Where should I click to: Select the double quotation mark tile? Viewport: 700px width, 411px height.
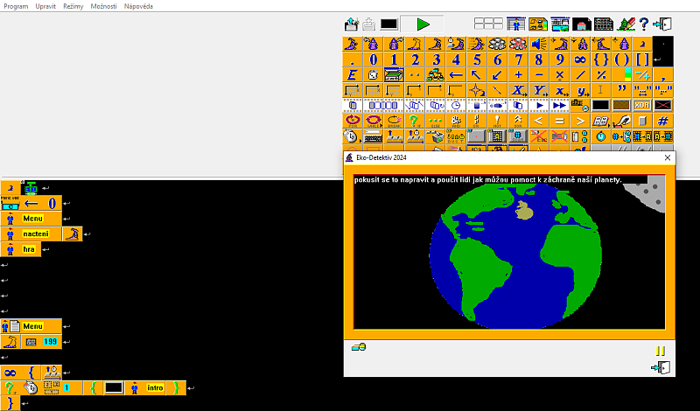(621, 90)
